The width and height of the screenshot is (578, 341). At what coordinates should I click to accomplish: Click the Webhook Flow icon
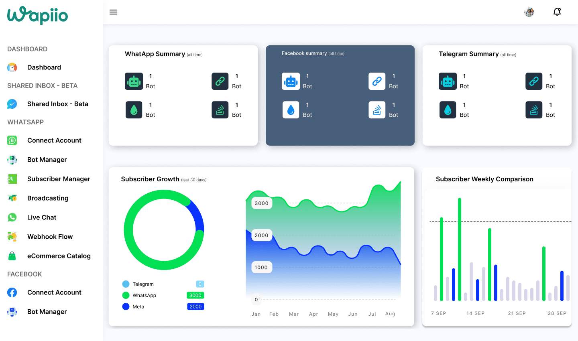12,237
